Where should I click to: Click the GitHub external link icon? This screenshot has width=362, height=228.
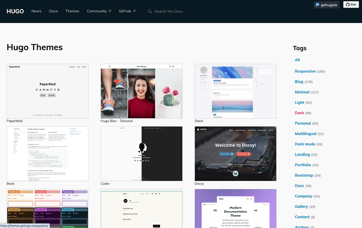tap(134, 11)
